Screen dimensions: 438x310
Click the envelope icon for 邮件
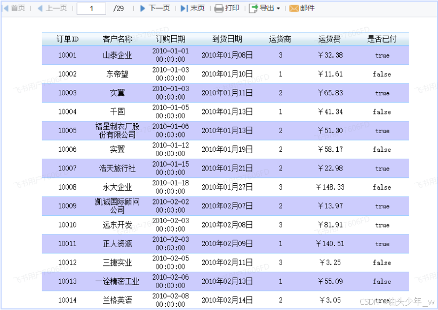click(x=294, y=9)
